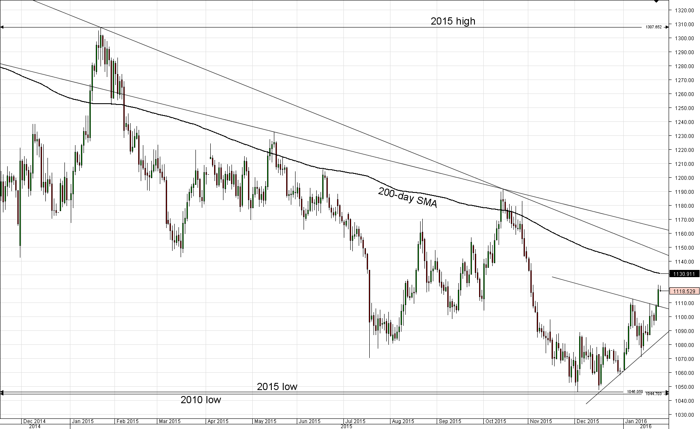Click the 1044.703 low line value
Screen dimensions: 700x429
tap(653, 394)
